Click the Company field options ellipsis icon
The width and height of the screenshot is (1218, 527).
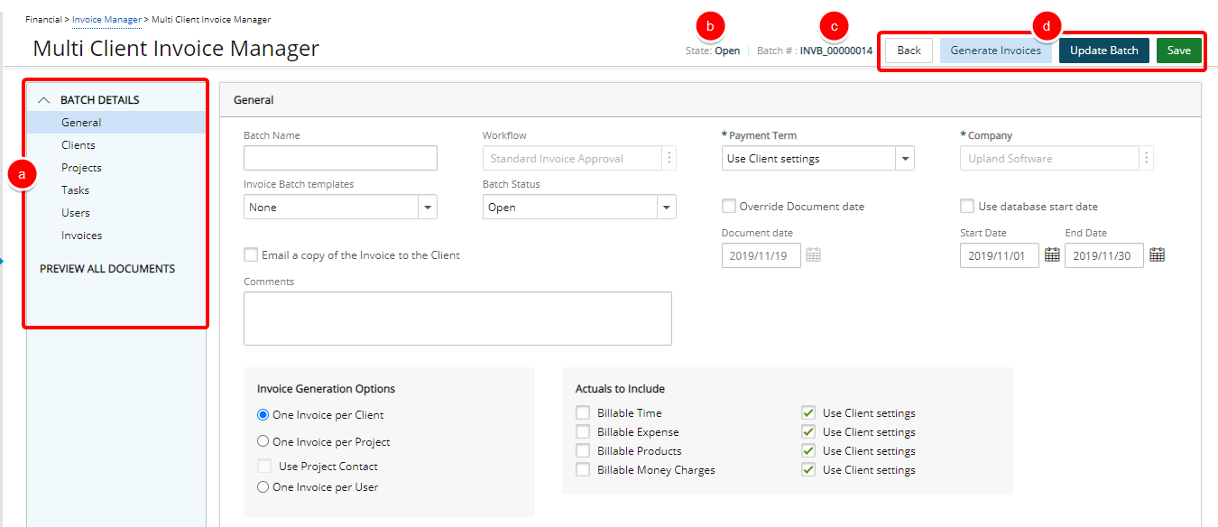1146,159
